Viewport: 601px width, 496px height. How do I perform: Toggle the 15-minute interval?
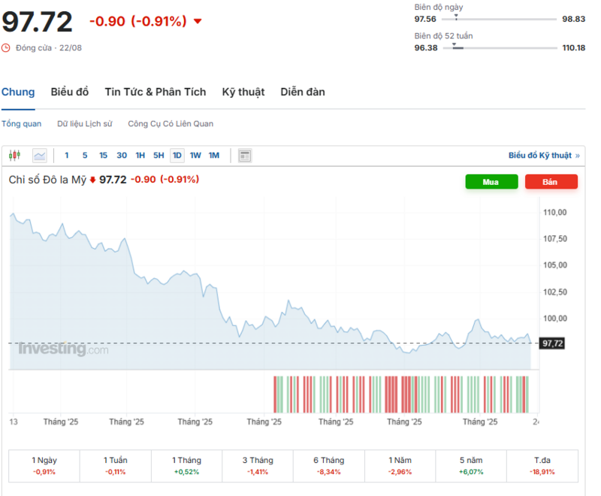103,155
